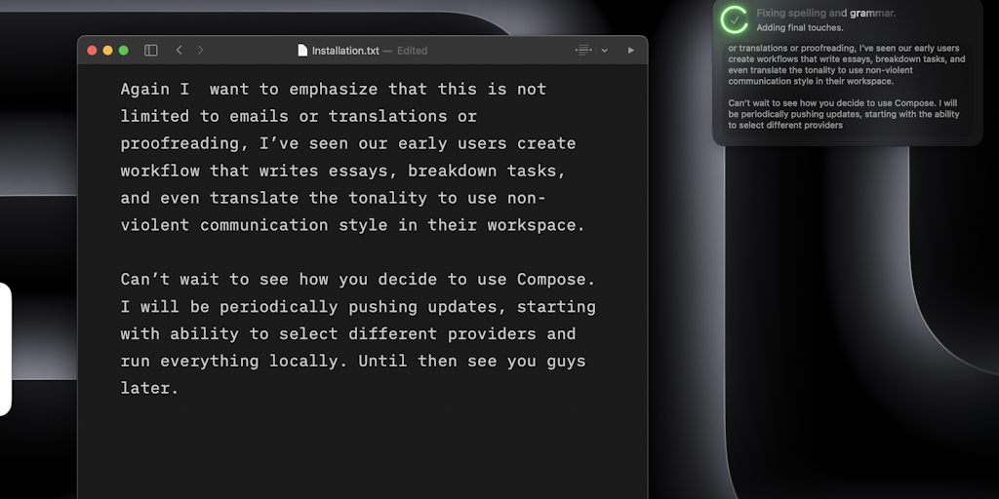The width and height of the screenshot is (999, 499).
Task: Click the line 'and even translate the tonality'
Action: tap(334, 199)
